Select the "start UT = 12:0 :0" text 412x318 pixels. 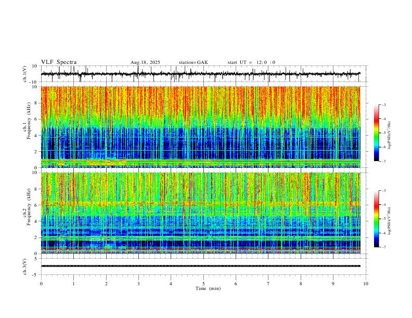(251, 62)
